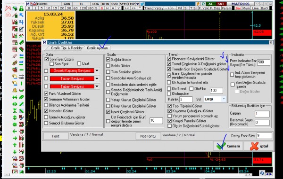Toggle Haberleri Göster checkbox
Screen dimensions: 283x179
(46, 111)
